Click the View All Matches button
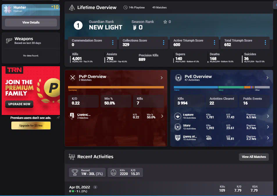Screen dimensions: 277x196 coord(254,157)
